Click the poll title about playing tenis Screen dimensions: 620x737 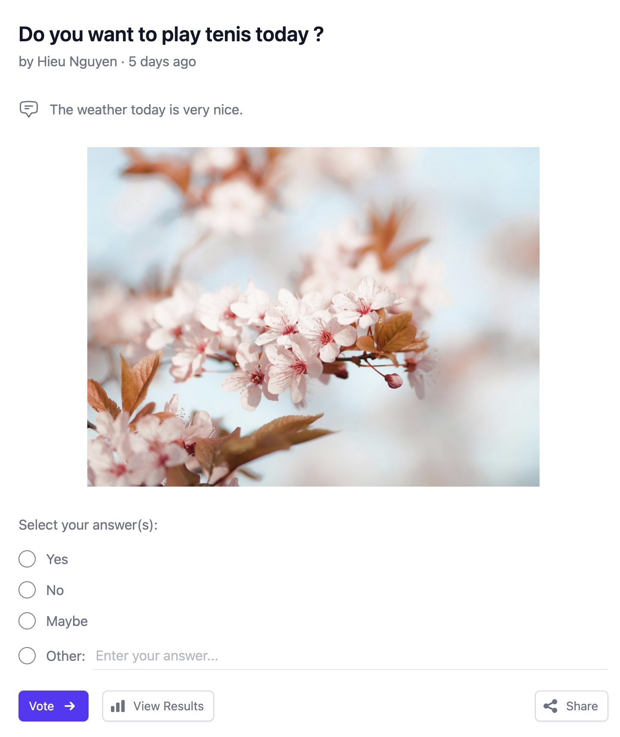(171, 34)
